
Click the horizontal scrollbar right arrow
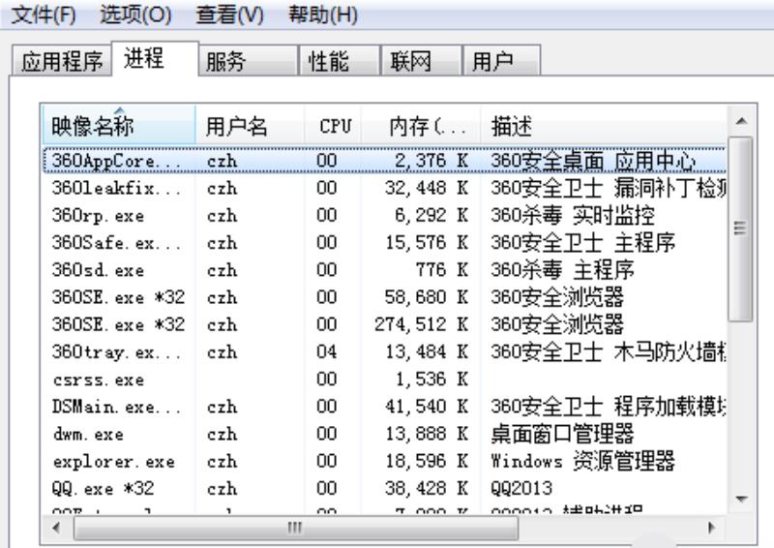(711, 528)
